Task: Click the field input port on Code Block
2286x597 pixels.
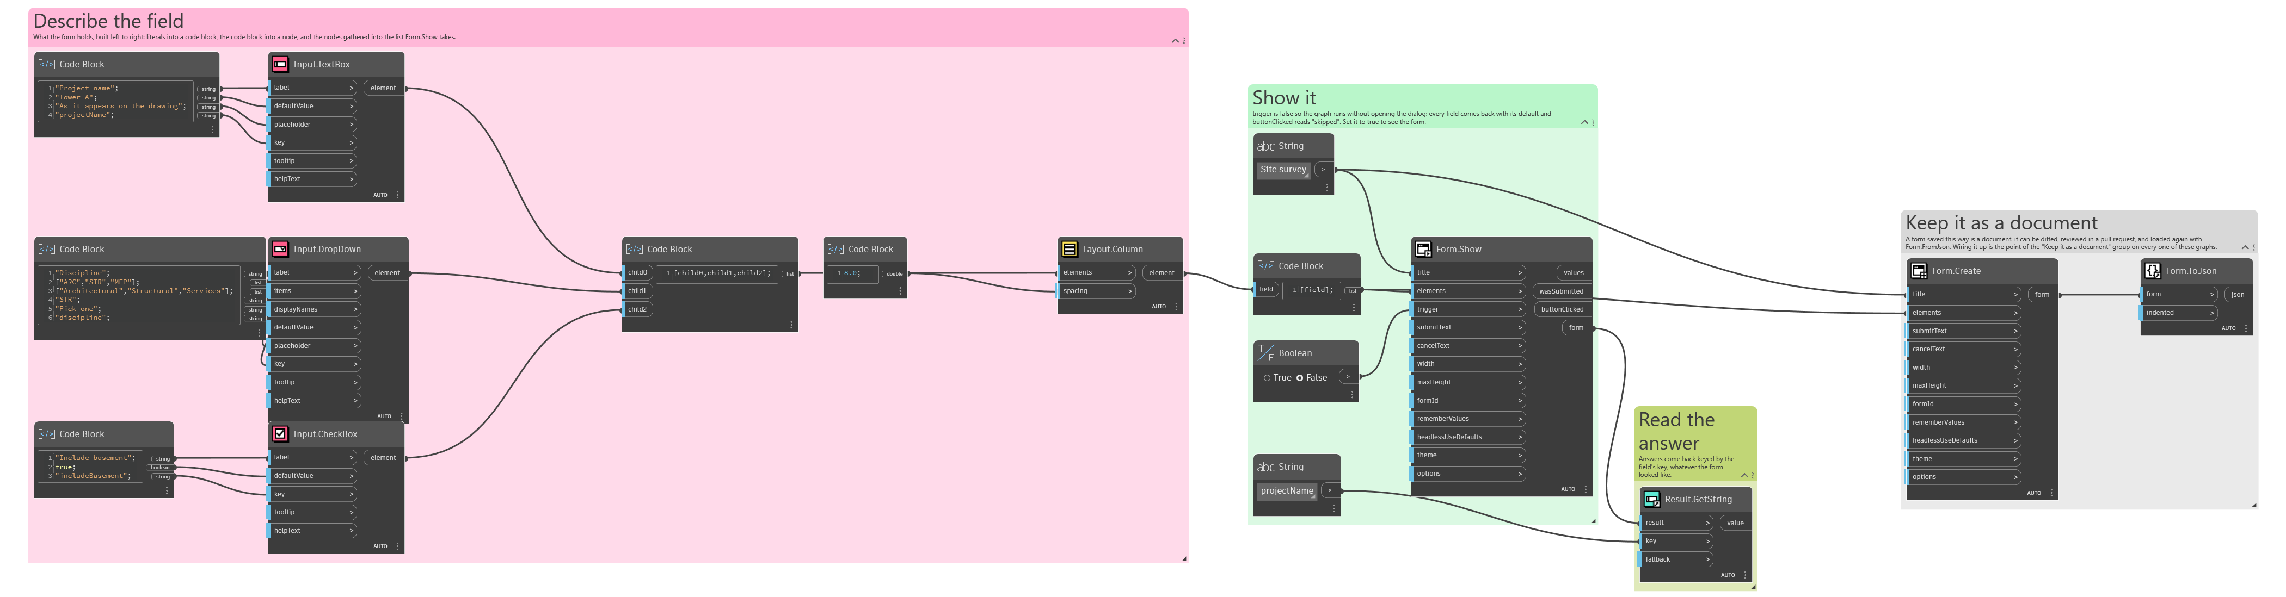Action: (x=1267, y=289)
